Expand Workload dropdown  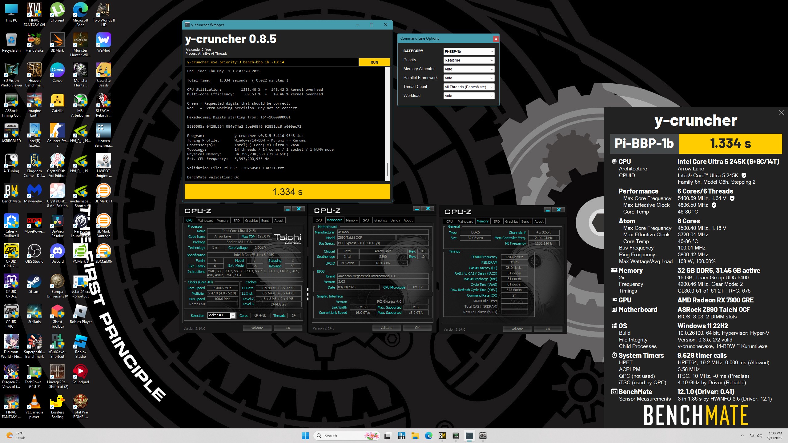[x=469, y=96]
